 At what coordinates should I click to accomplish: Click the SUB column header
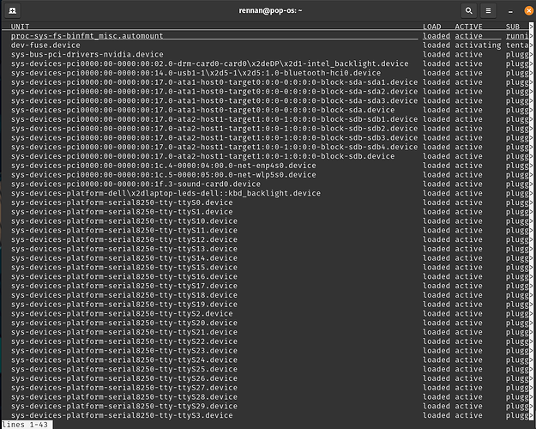pyautogui.click(x=512, y=27)
